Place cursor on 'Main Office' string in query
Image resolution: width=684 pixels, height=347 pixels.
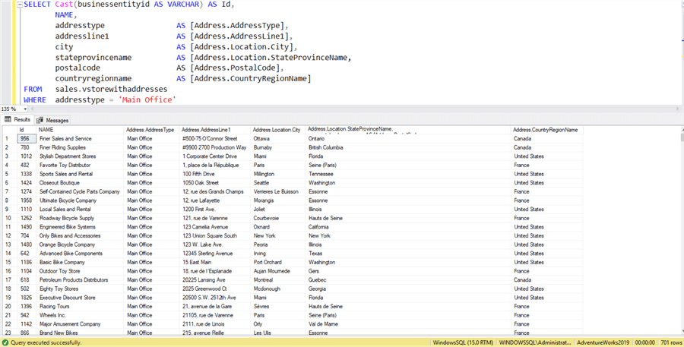[147, 99]
